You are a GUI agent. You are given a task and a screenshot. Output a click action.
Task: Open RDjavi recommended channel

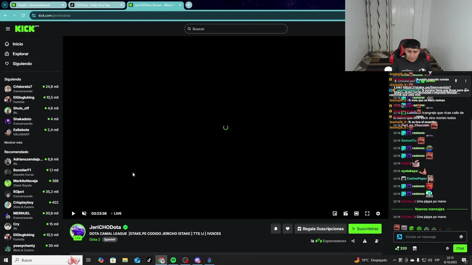pyautogui.click(x=31, y=194)
